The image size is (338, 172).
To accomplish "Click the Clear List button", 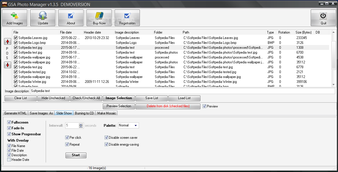I will click(21, 98).
